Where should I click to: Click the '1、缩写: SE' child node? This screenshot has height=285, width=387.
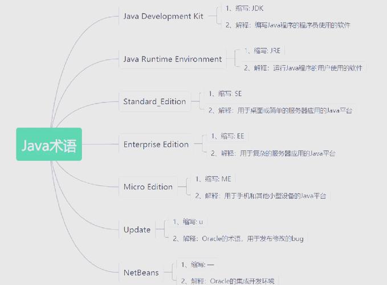pos(225,93)
